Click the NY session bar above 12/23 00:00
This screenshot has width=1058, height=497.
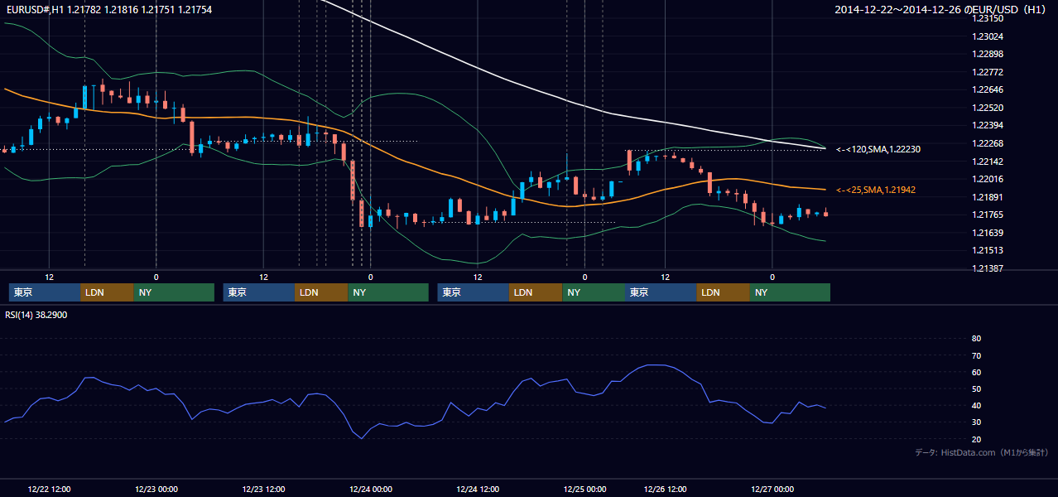[174, 292]
